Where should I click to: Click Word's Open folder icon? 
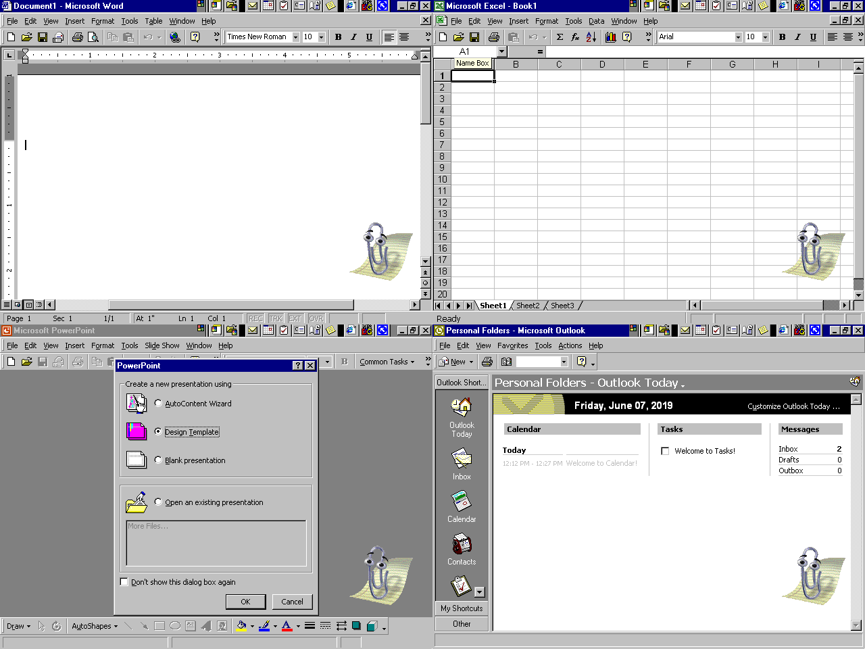[x=26, y=37]
